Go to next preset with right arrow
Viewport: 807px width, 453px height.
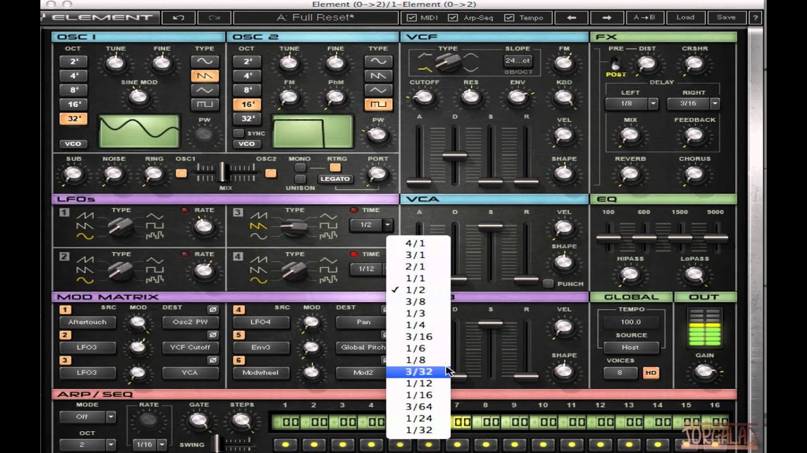pyautogui.click(x=607, y=18)
